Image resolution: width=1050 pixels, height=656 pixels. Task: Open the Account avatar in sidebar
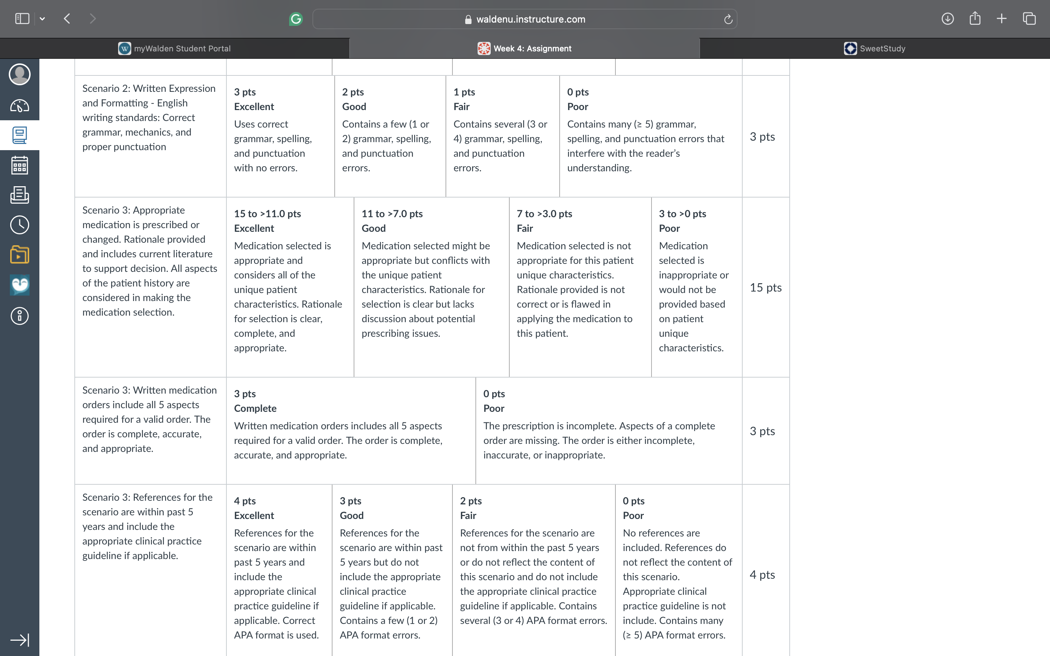click(20, 74)
